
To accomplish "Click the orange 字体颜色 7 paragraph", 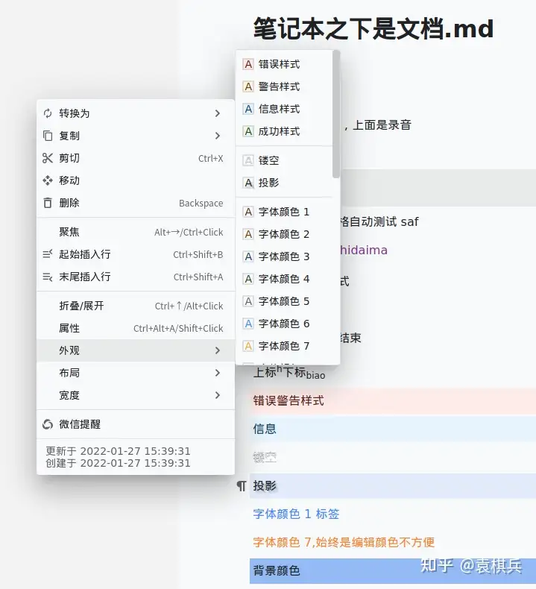I will coord(344,542).
